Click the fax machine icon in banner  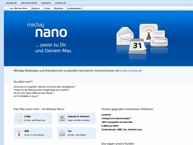tap(159, 38)
